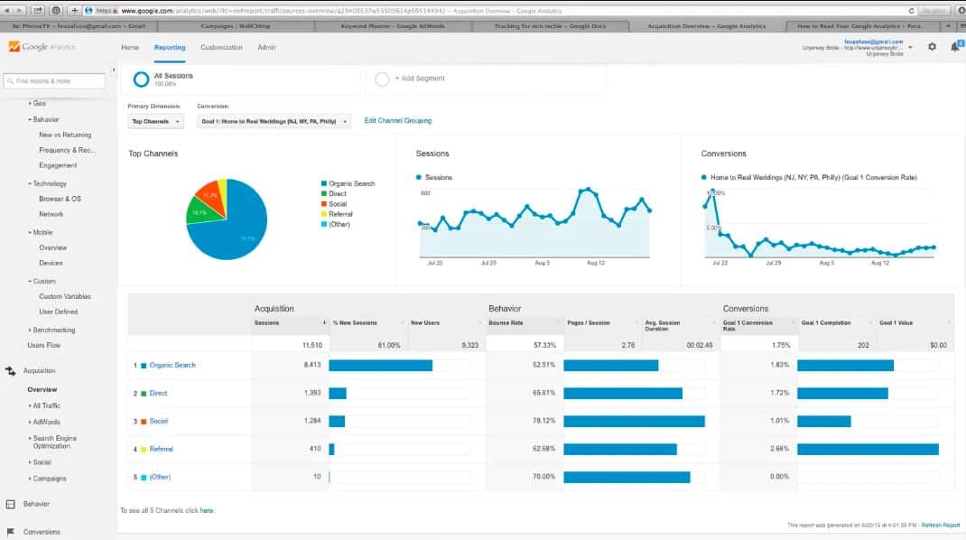Open the settings gear icon
This screenshot has height=540, width=966.
click(932, 47)
